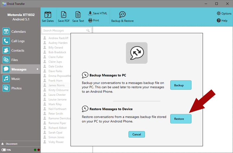The width and height of the screenshot is (233, 153).
Task: Click Backup Messages to PC heading icon
Action: pyautogui.click(x=85, y=75)
